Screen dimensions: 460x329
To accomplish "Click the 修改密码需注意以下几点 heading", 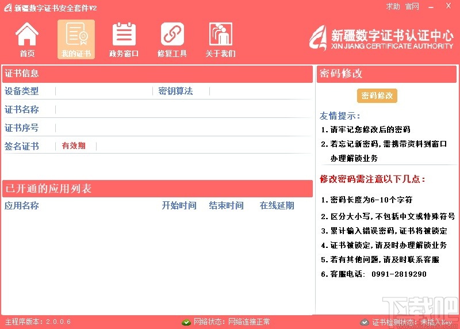I will pyautogui.click(x=373, y=179).
